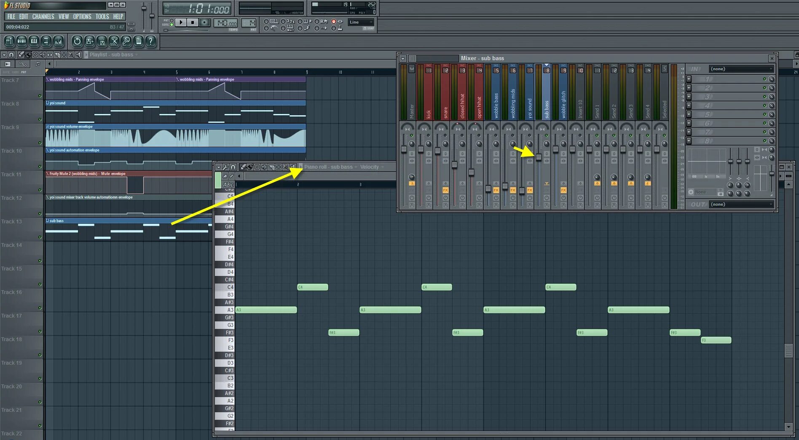Viewport: 799px width, 440px height.
Task: Open the Piano roll shortcut icon
Action: [x=34, y=41]
